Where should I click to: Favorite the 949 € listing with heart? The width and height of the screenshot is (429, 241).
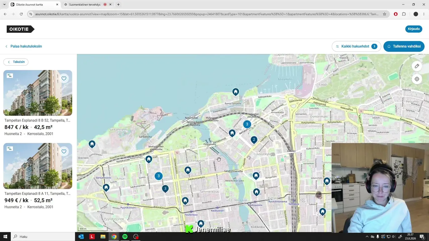(64, 151)
